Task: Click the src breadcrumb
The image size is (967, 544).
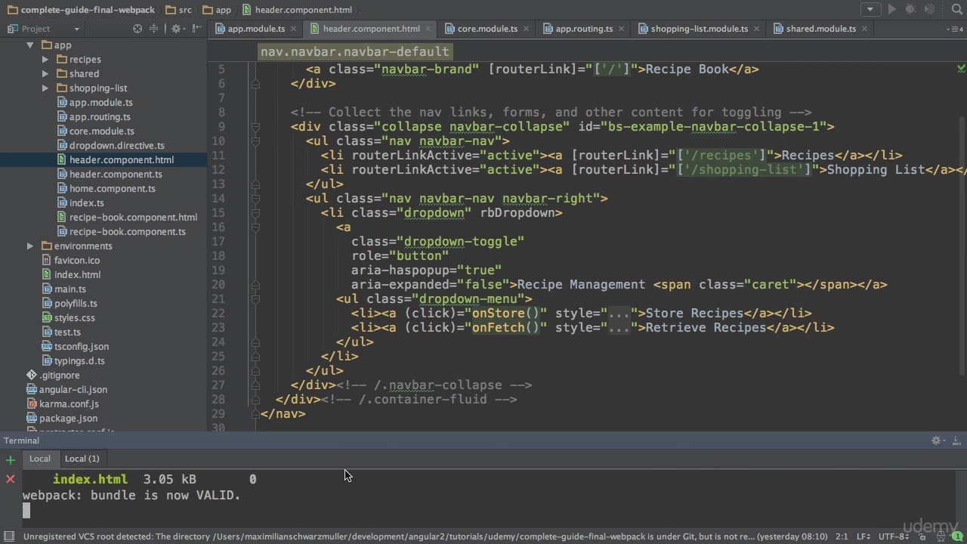Action: [178, 10]
